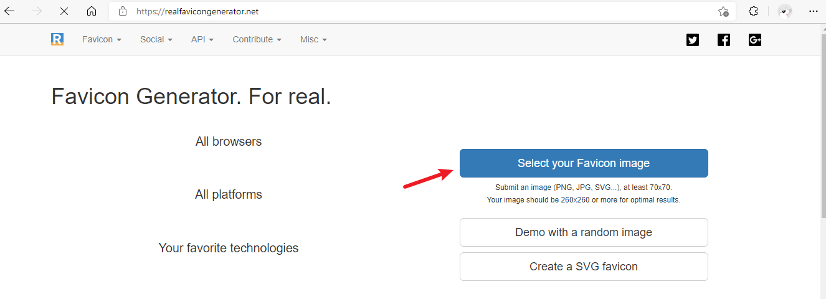Expand the API dropdown menu
The image size is (826, 299).
pos(202,39)
